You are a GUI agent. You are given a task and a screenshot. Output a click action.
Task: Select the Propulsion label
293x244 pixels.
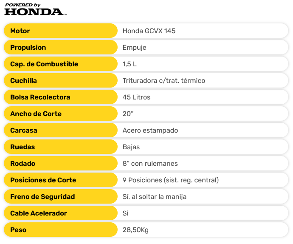[x=28, y=47]
